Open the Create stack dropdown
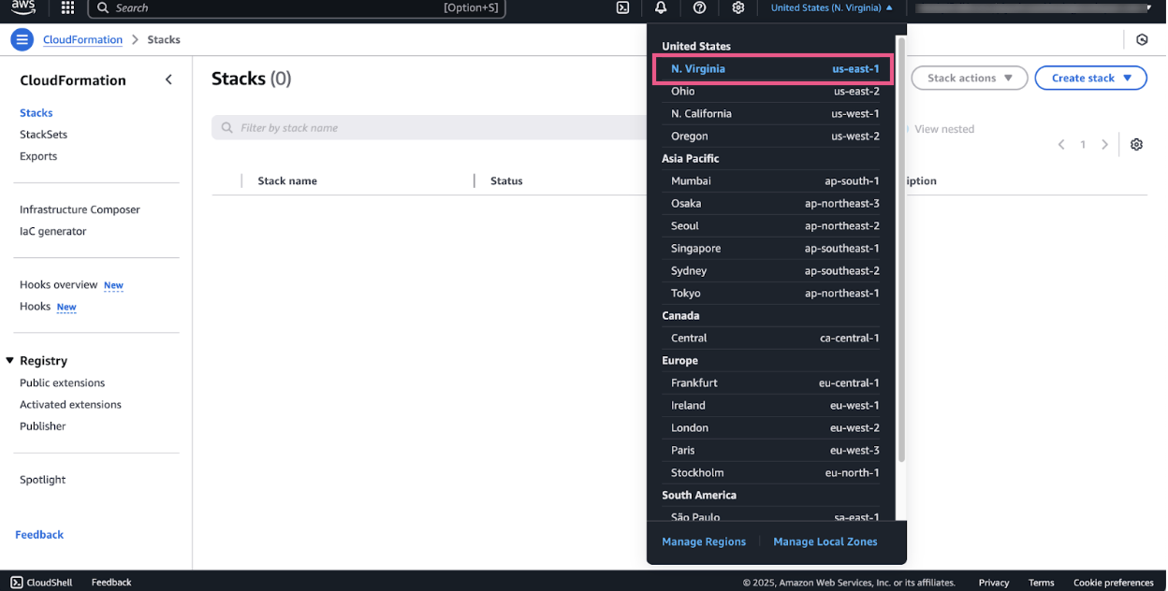Image resolution: width=1168 pixels, height=591 pixels. tap(1090, 78)
